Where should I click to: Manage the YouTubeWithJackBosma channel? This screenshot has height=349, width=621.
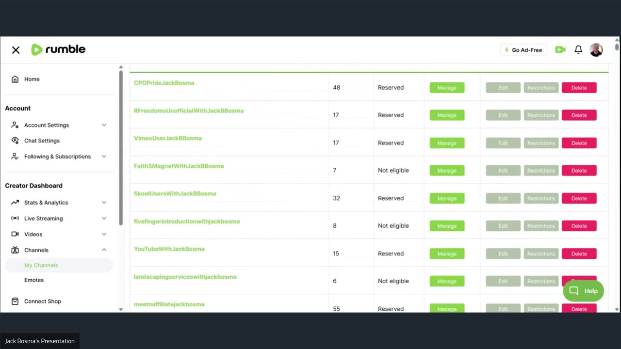447,254
